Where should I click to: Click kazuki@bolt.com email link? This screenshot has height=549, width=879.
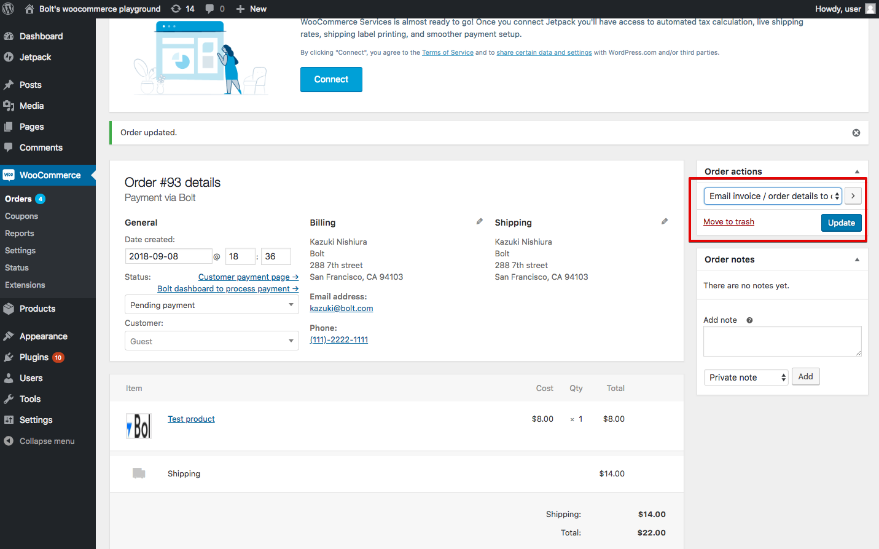click(x=342, y=309)
